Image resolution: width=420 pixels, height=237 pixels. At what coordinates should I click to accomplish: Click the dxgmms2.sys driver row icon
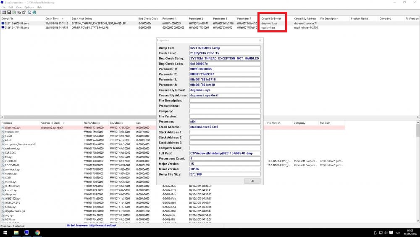click(3, 128)
